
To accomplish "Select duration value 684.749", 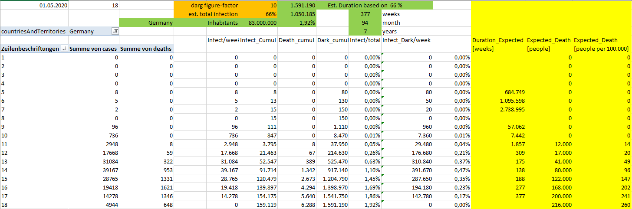I will pos(497,92).
